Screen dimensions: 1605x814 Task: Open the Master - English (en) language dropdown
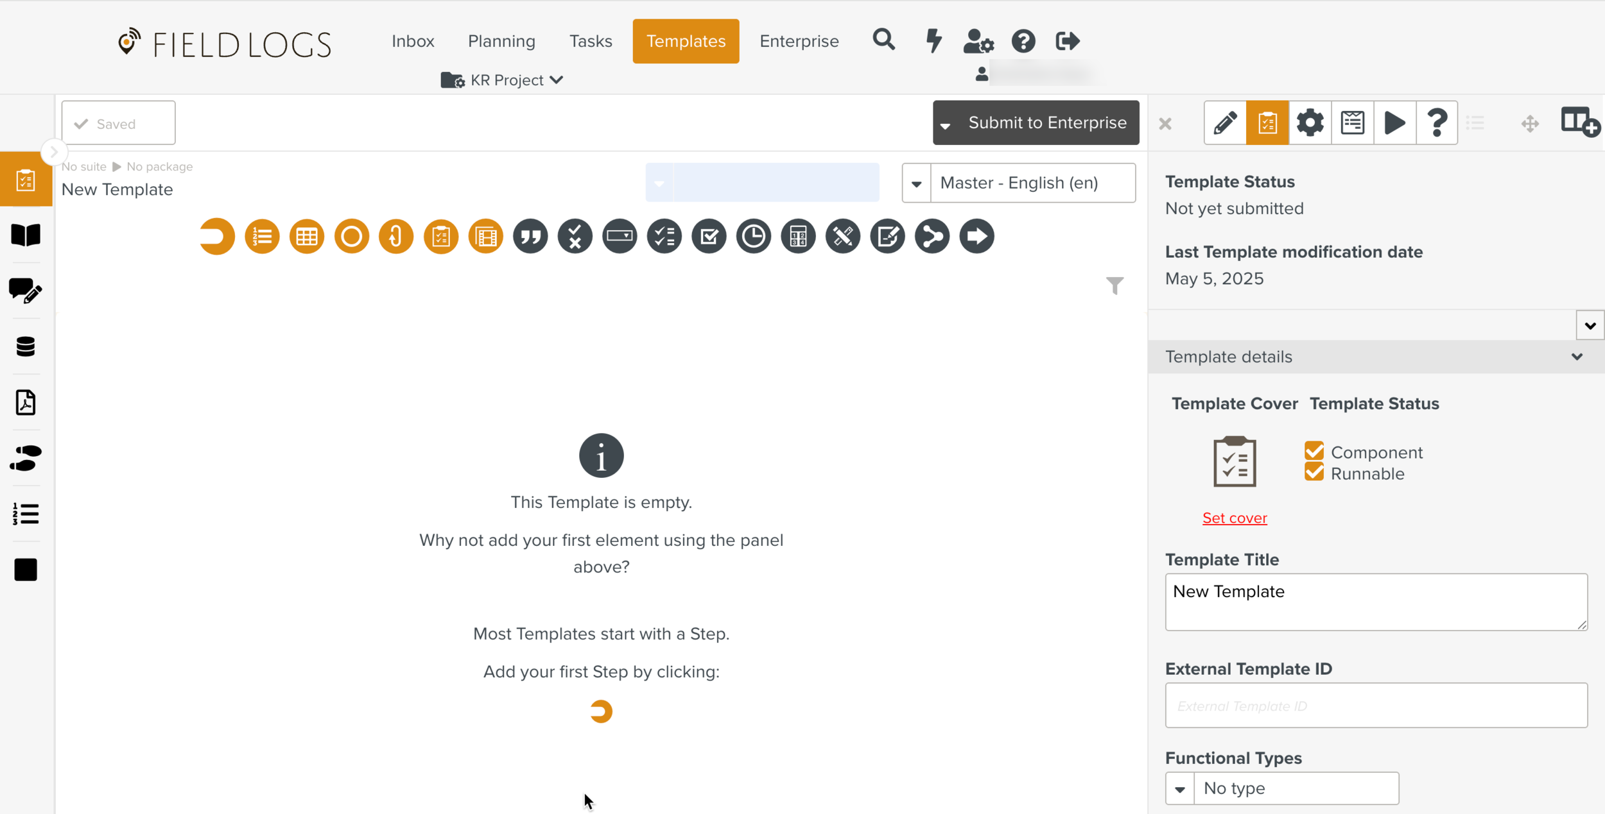tap(1018, 183)
